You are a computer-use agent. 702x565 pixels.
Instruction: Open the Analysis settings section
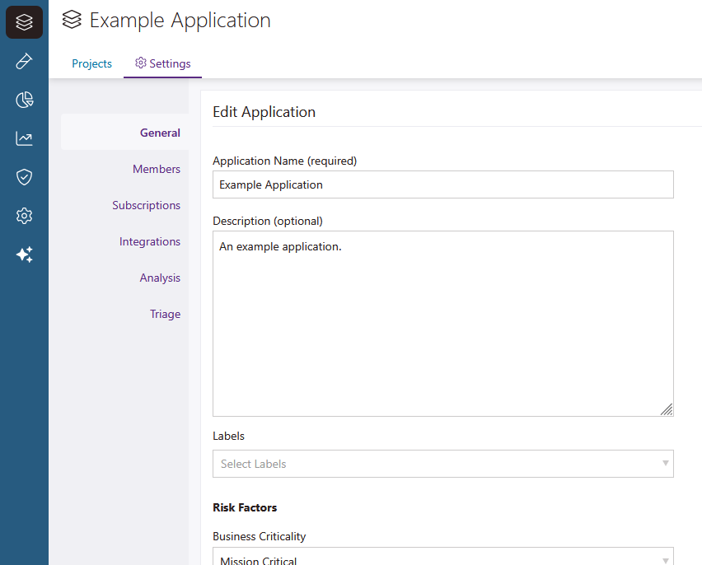(160, 278)
